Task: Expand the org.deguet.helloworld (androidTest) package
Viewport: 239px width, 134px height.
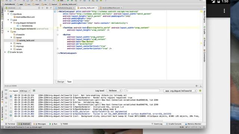Action: (11, 29)
